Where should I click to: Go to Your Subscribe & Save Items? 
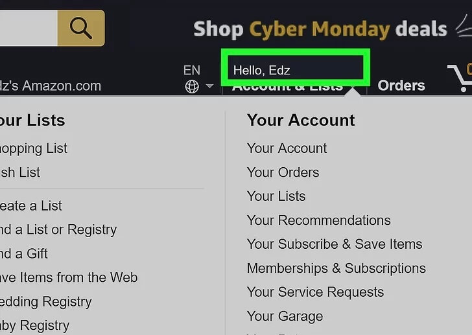[x=334, y=244]
